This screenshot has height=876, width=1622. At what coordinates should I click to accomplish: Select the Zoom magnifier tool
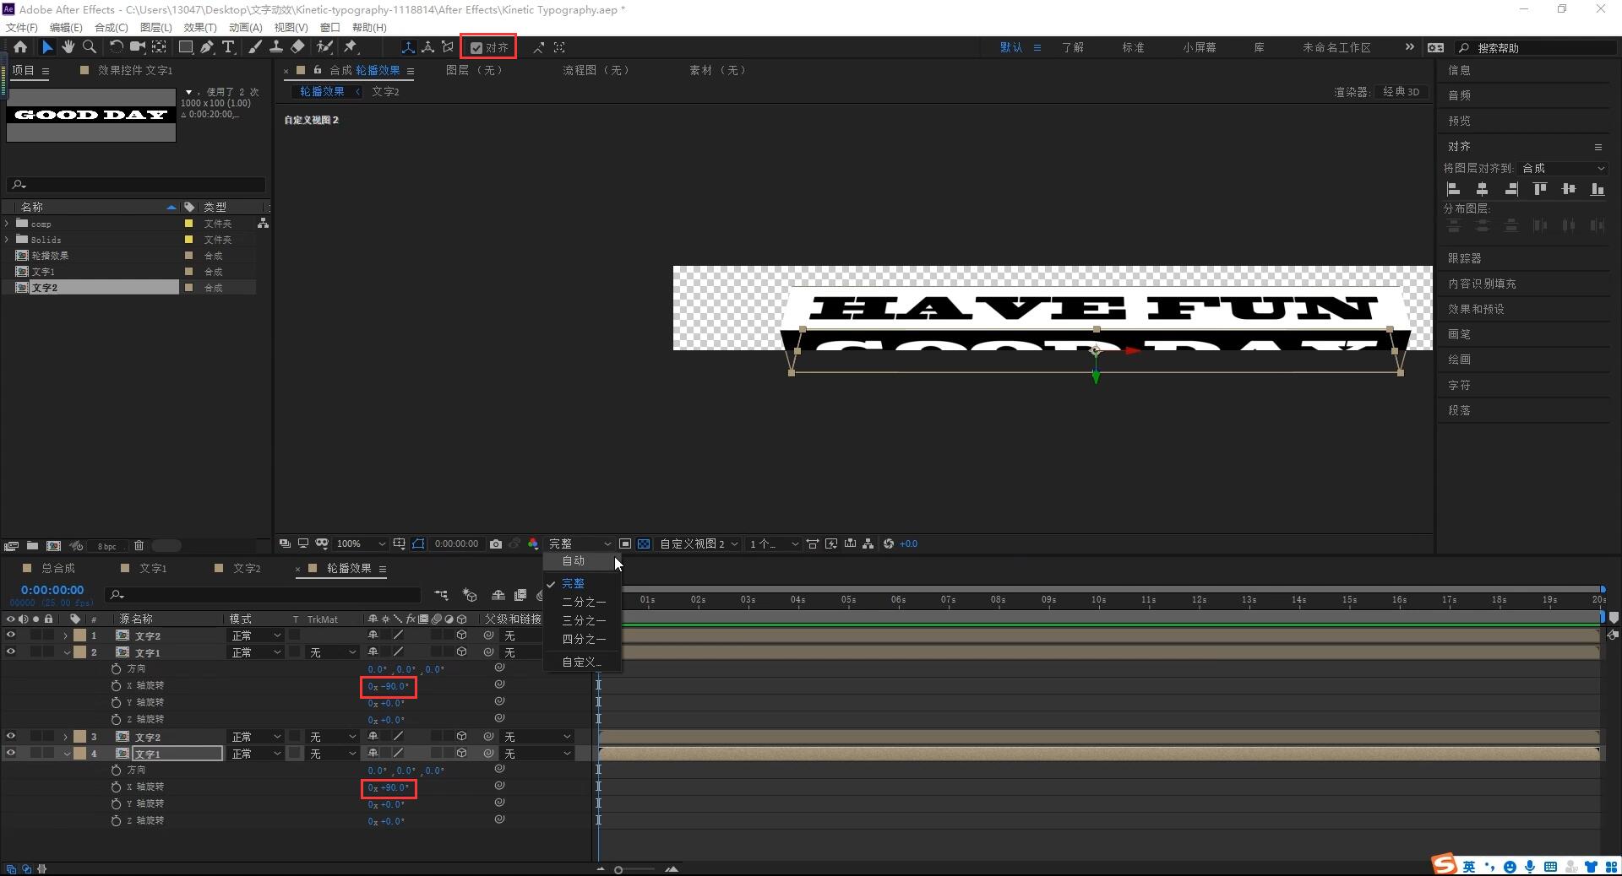coord(89,47)
